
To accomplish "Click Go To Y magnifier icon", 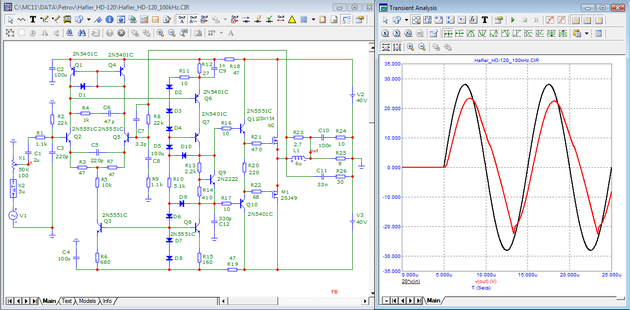I will 397,33.
